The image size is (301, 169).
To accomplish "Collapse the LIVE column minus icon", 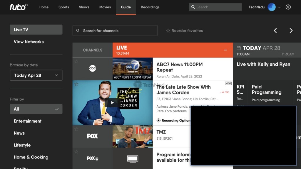I will pos(225,50).
